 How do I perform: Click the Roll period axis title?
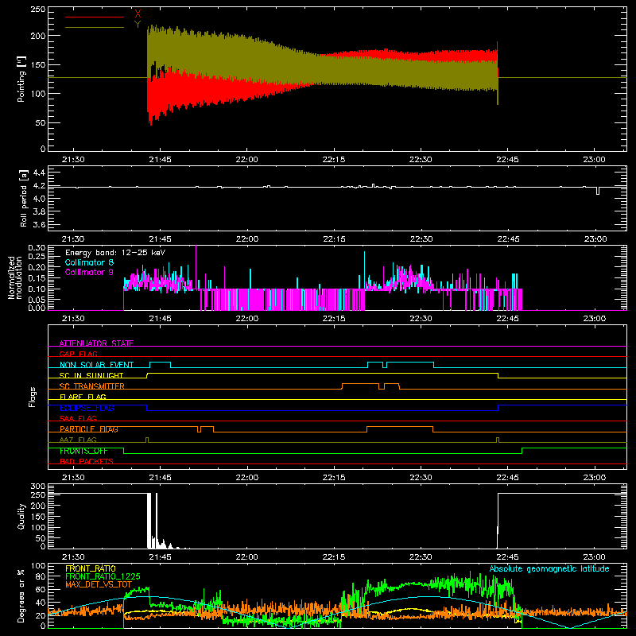click(x=24, y=198)
